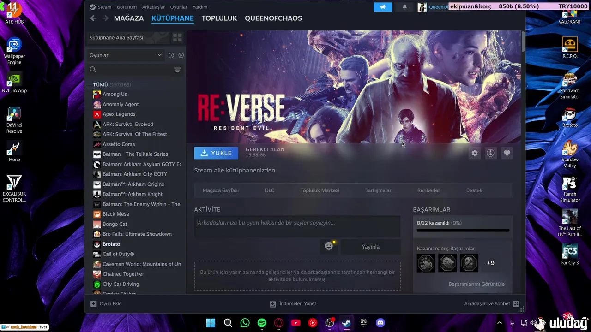This screenshot has height=332, width=591.
Task: Sort library by recent activity clock icon
Action: tap(171, 55)
